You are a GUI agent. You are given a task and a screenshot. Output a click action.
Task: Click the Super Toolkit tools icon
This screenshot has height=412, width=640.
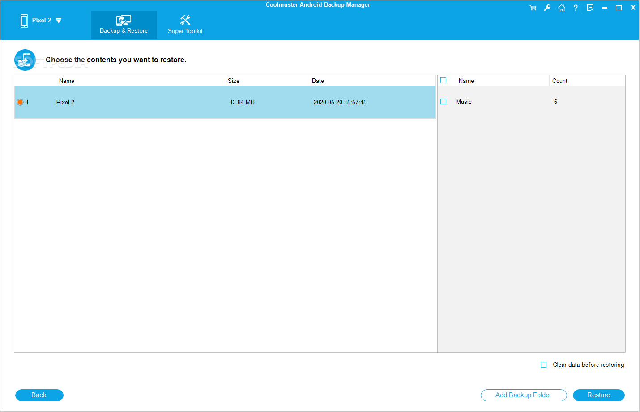(x=185, y=20)
